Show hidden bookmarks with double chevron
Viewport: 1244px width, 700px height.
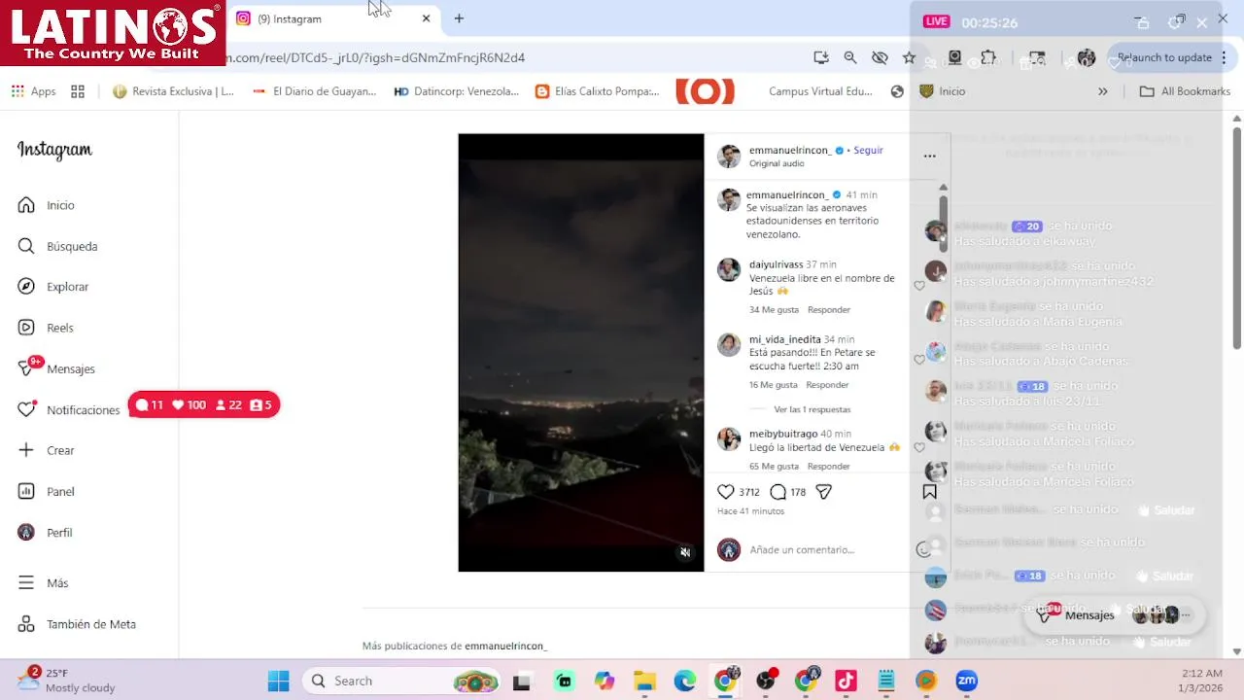coord(1103,91)
